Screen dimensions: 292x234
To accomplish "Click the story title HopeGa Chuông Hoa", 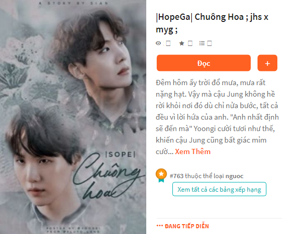I will pos(212,24).
